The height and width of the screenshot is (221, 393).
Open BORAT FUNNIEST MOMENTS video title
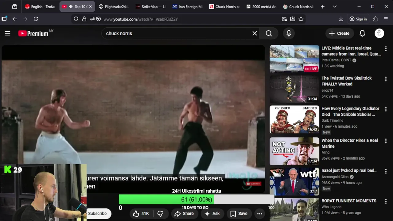click(x=349, y=201)
